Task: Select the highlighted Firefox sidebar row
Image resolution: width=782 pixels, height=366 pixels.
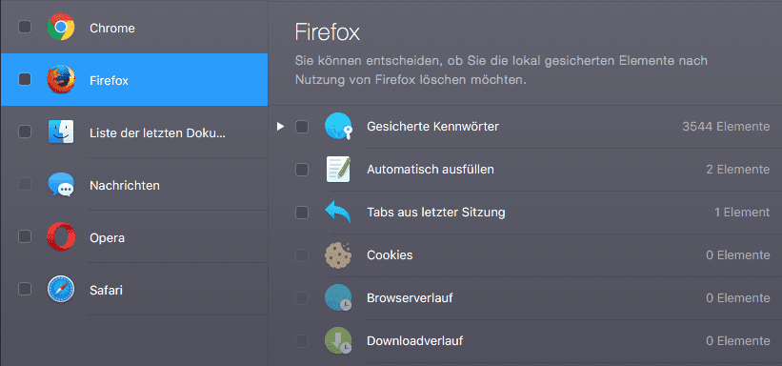Action: click(x=134, y=79)
